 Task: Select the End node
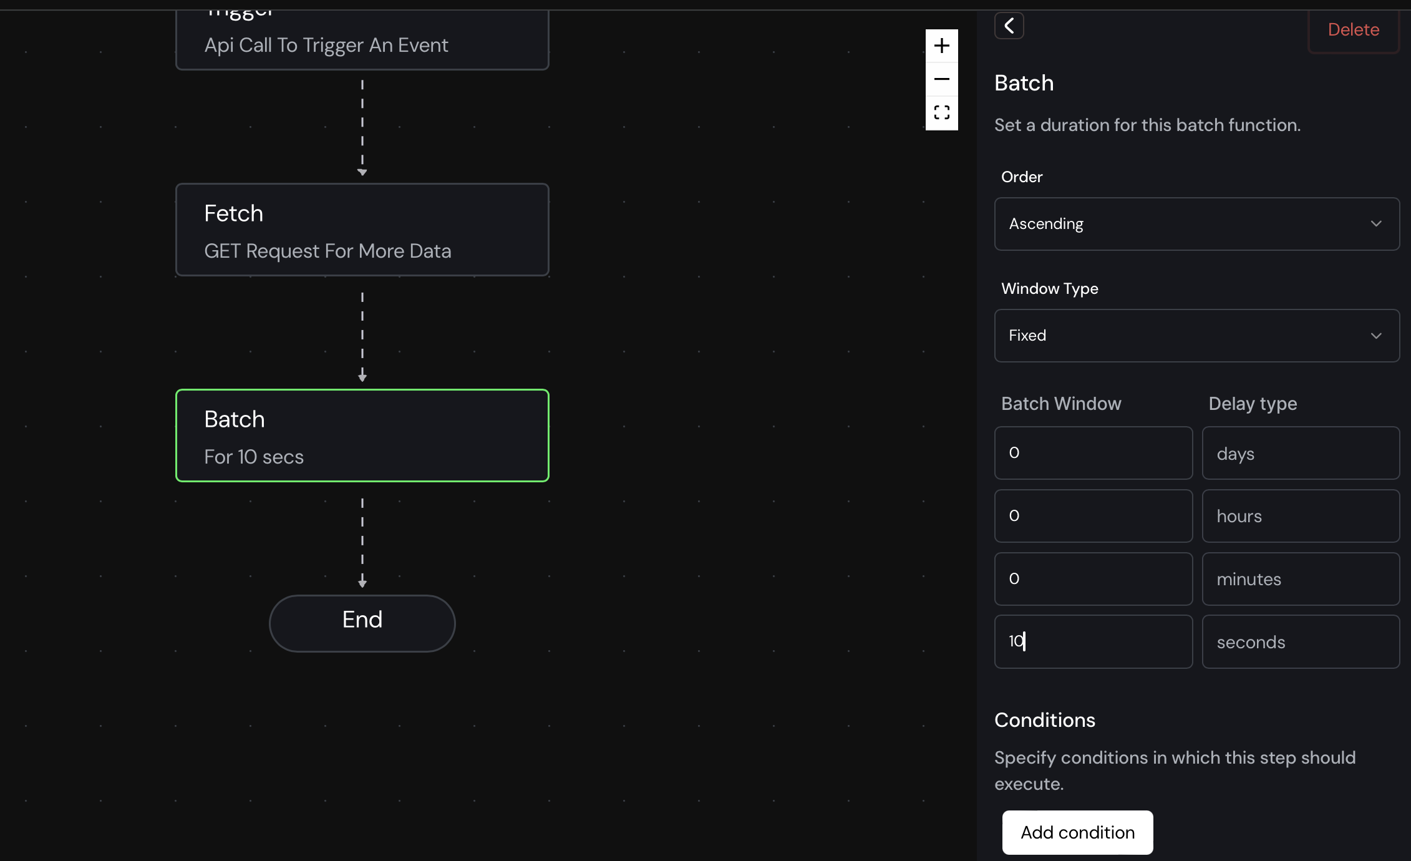tap(362, 623)
